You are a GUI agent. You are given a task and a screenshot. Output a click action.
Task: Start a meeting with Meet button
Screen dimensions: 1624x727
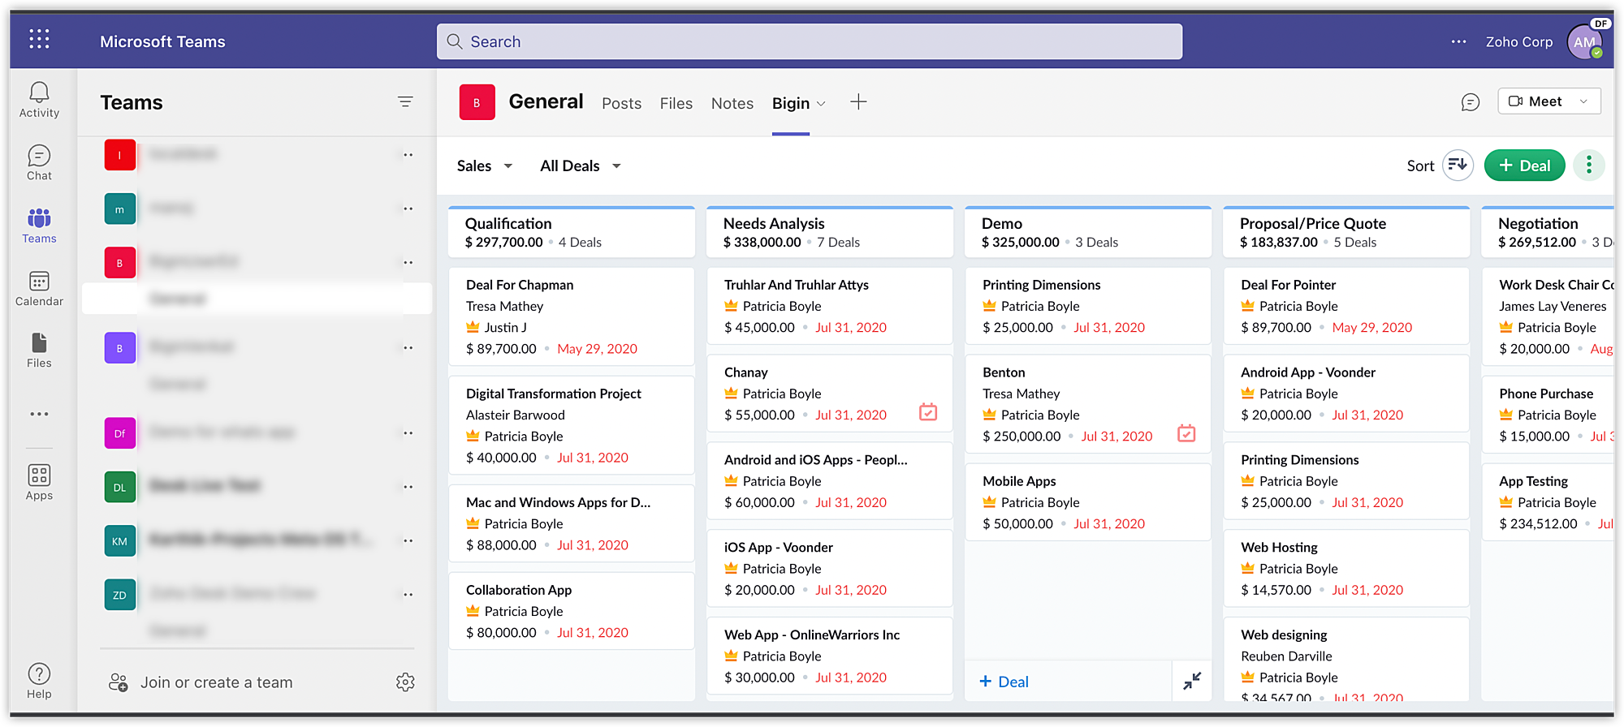[x=1535, y=101]
